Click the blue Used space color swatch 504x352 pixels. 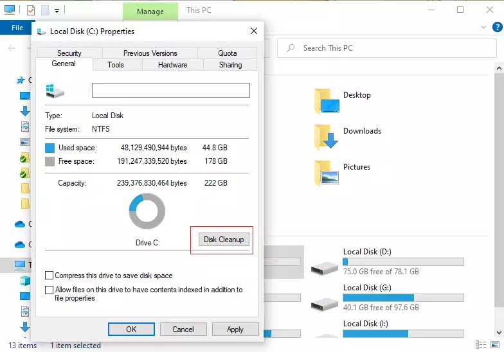[50, 148]
